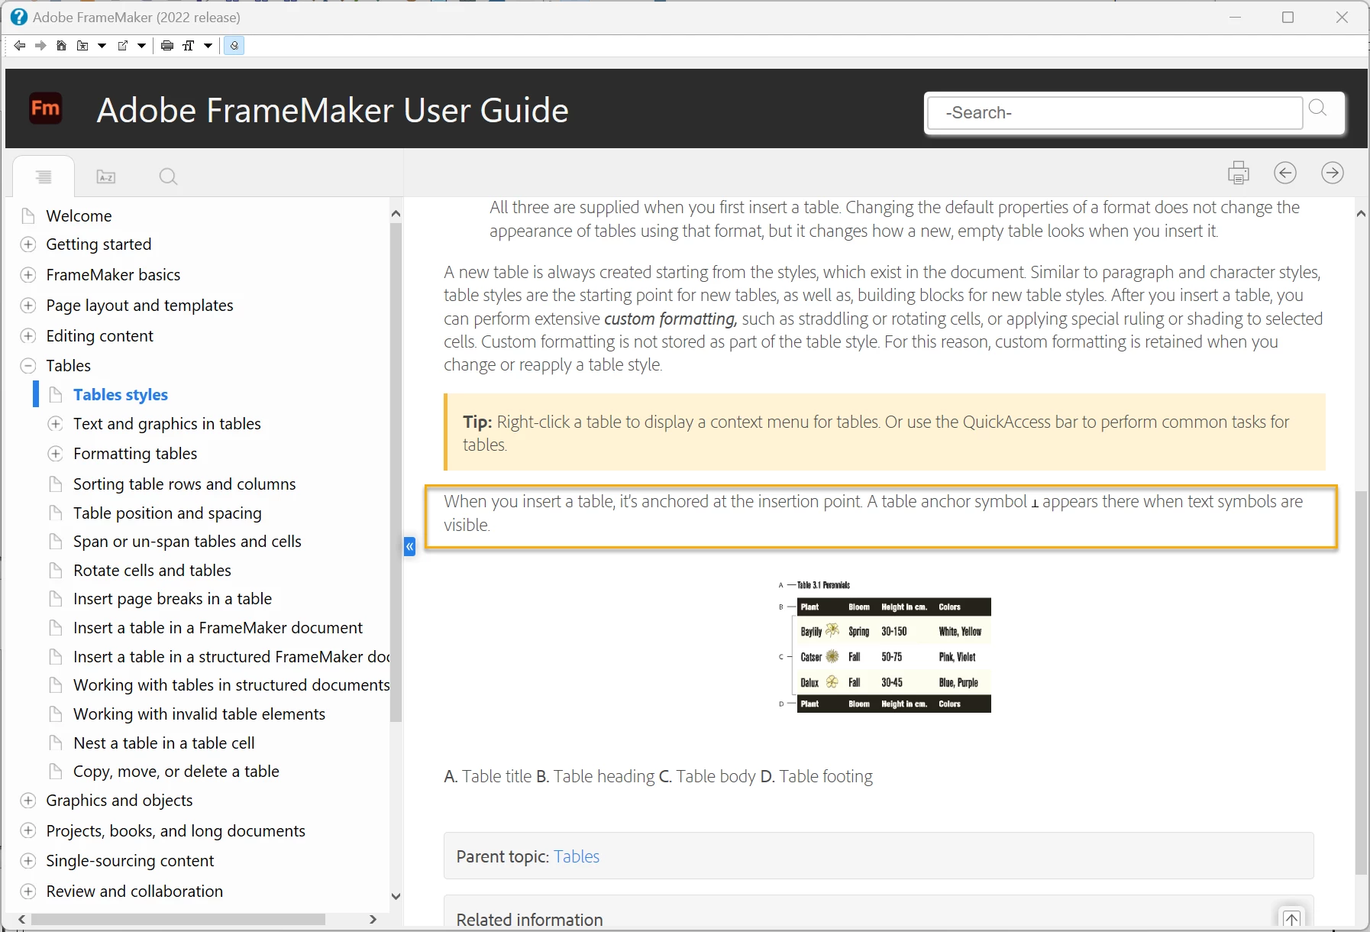1370x932 pixels.
Task: Open the favorites folder icon
Action: [82, 46]
